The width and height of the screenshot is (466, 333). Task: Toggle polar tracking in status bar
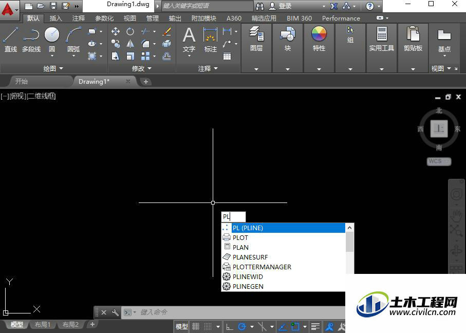point(242,327)
